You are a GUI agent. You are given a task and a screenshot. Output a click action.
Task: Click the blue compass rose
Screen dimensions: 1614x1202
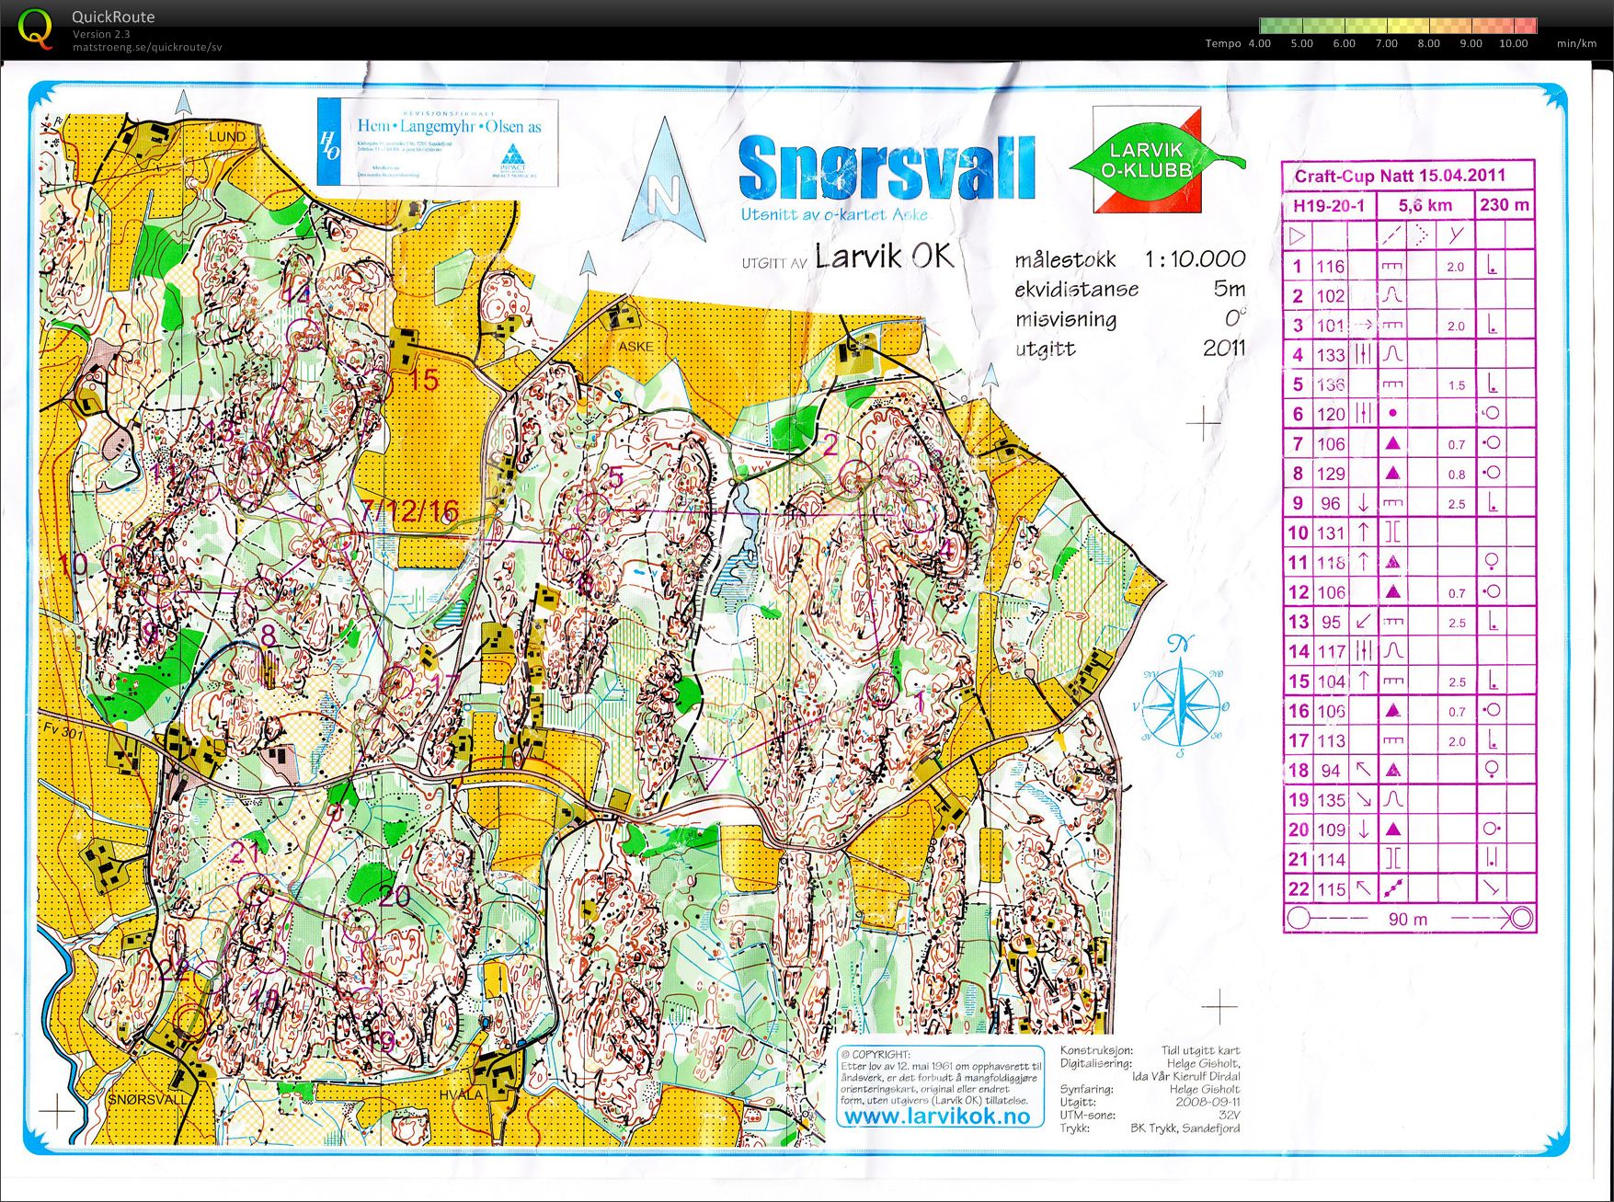pyautogui.click(x=1184, y=697)
